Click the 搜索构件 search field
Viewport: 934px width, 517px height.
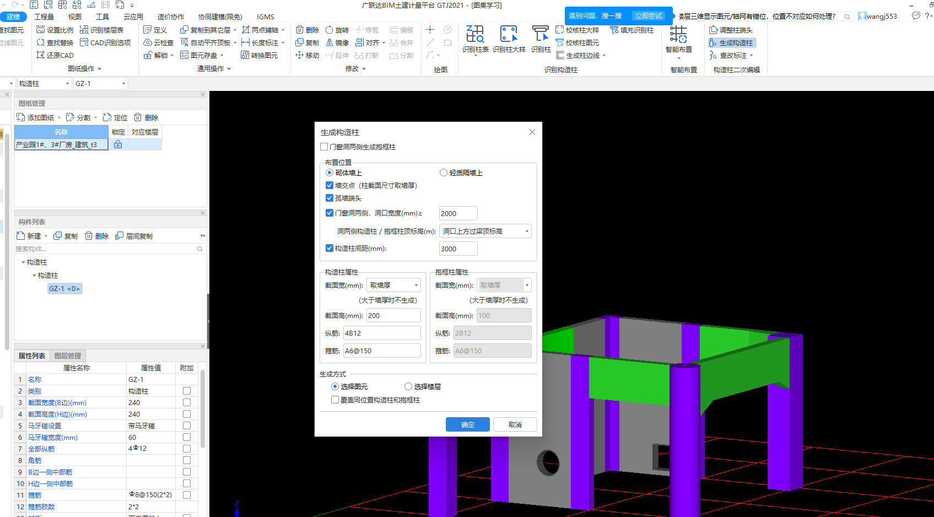109,249
